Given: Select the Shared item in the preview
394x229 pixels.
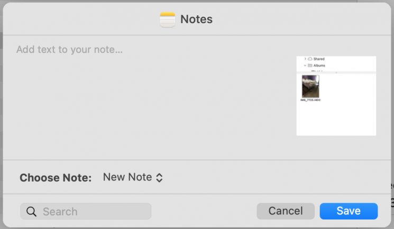Looking at the screenshot, I should click(319, 59).
